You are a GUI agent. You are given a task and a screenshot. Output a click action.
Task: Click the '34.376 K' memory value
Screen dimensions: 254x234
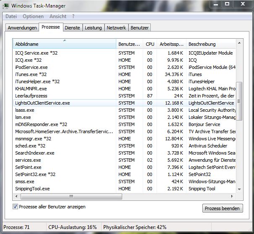174,74
